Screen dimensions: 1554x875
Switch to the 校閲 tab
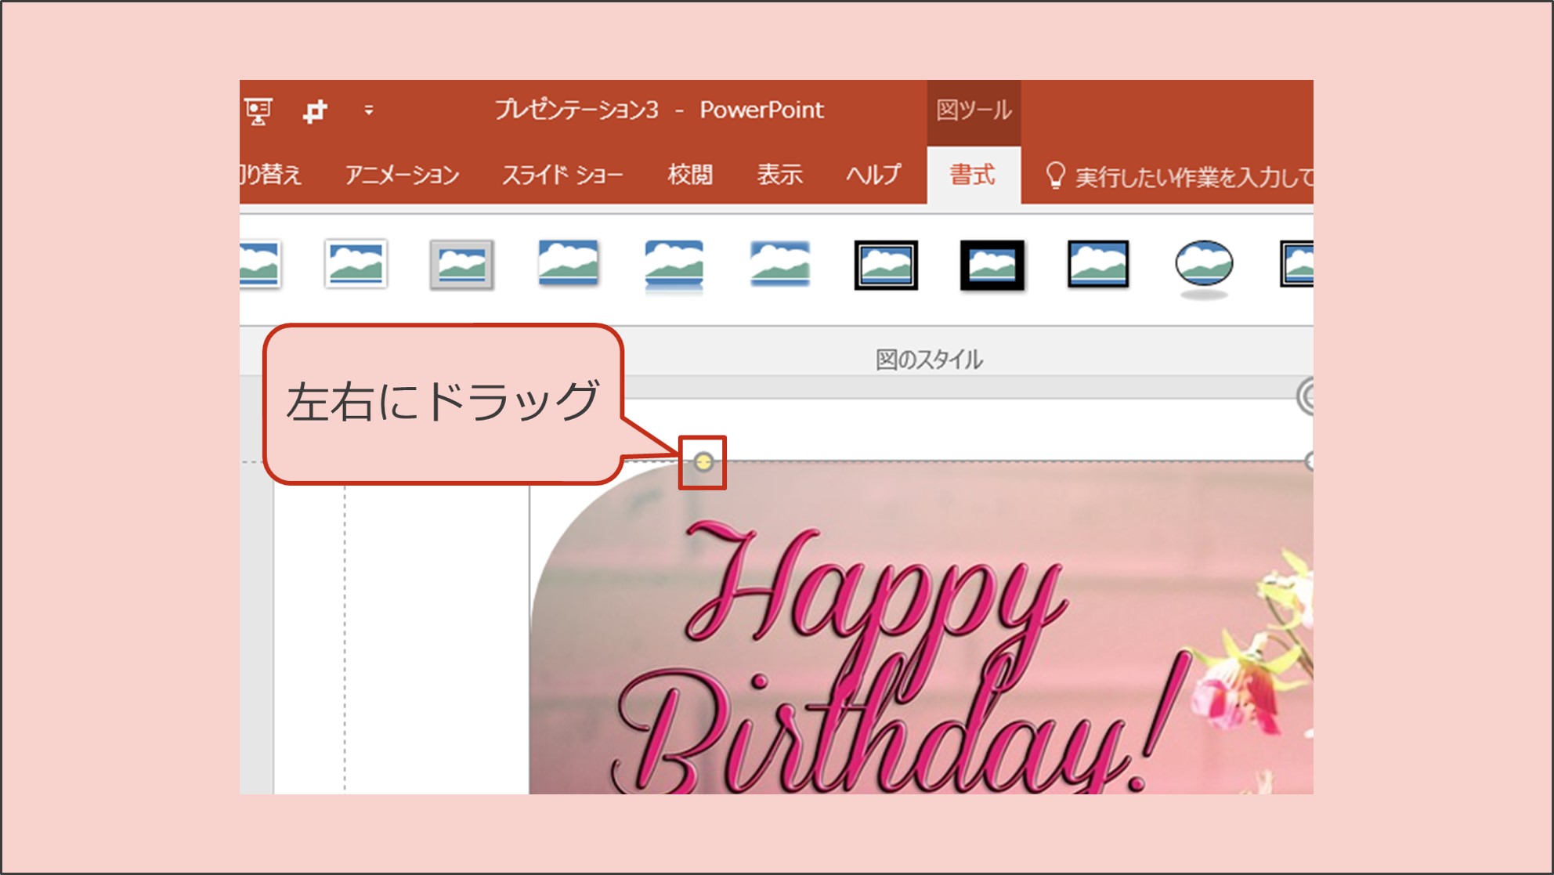(x=690, y=175)
